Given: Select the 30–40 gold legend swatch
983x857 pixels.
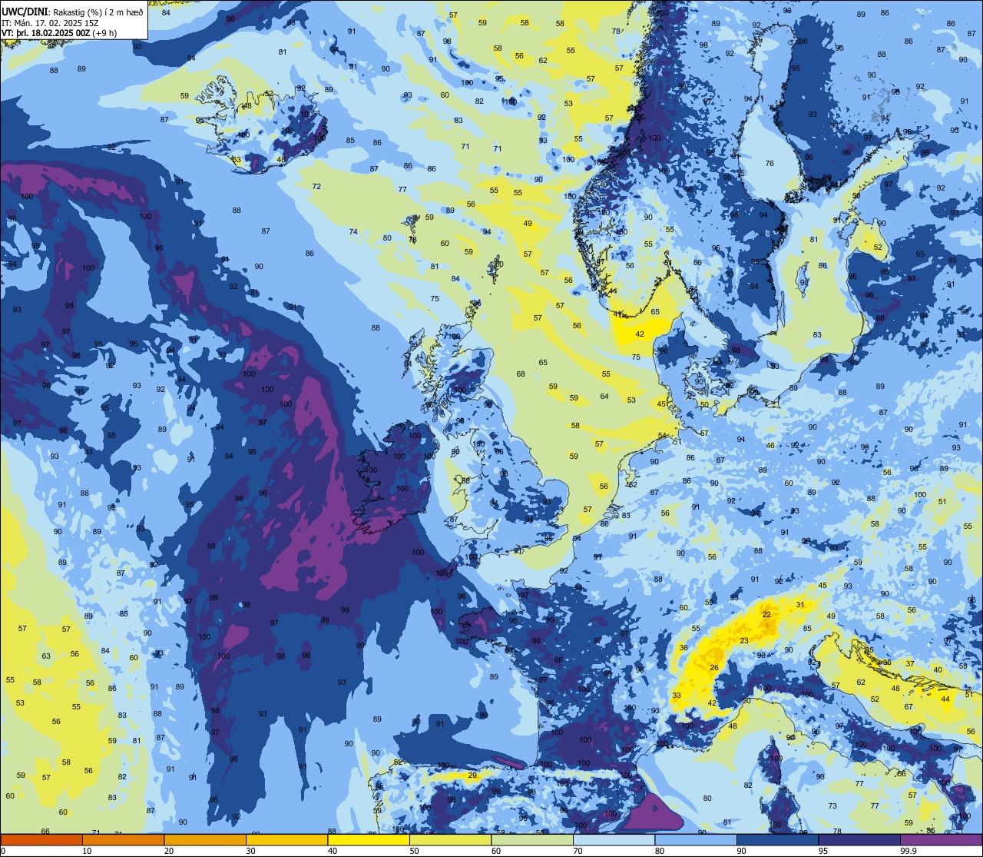Looking at the screenshot, I should [x=286, y=840].
